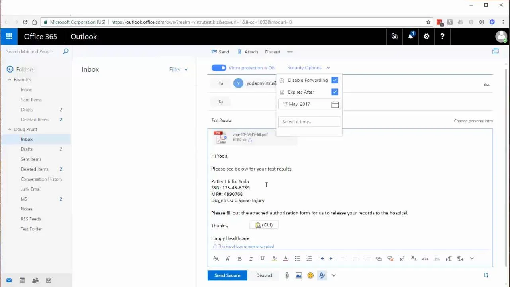Open font size tool
The height and width of the screenshot is (287, 510).
point(216,259)
